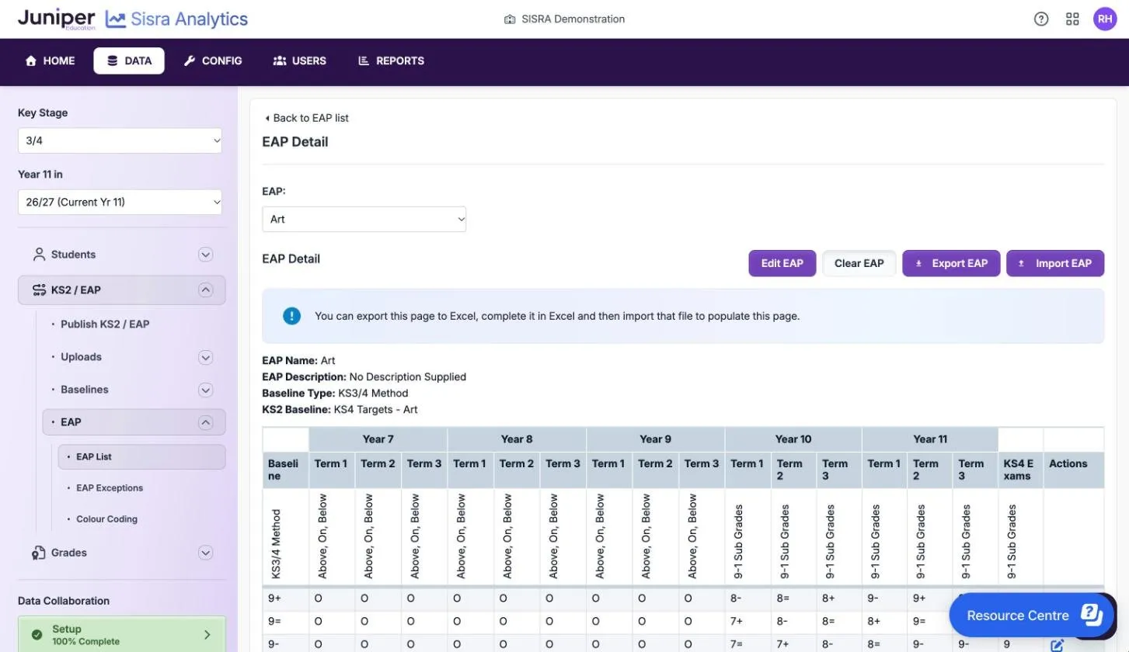Open the Key Stage 3/4 dropdown
Image resolution: width=1129 pixels, height=652 pixels.
tap(120, 140)
